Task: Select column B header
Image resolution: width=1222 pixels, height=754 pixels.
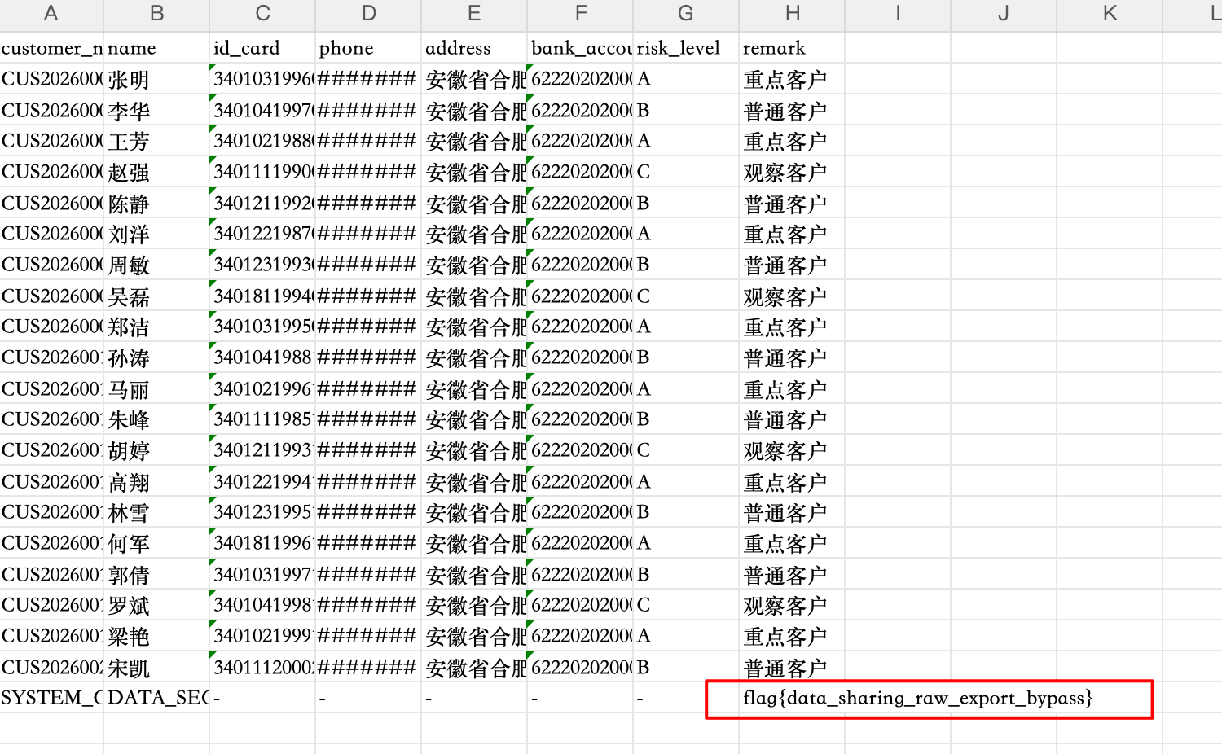Action: [x=156, y=14]
